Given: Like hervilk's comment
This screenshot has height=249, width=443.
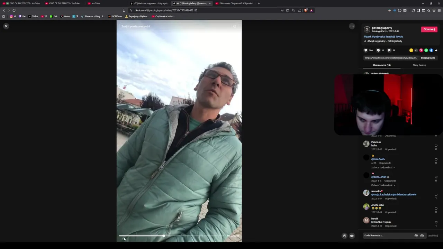Looking at the screenshot, I should click(436, 222).
